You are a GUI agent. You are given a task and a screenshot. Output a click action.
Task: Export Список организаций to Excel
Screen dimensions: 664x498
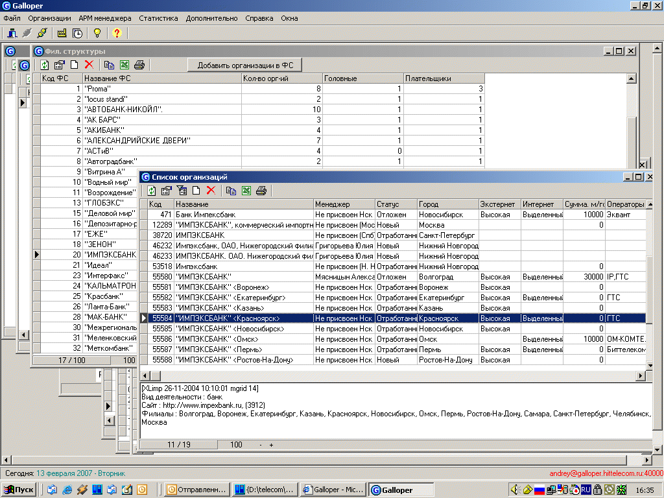click(246, 191)
